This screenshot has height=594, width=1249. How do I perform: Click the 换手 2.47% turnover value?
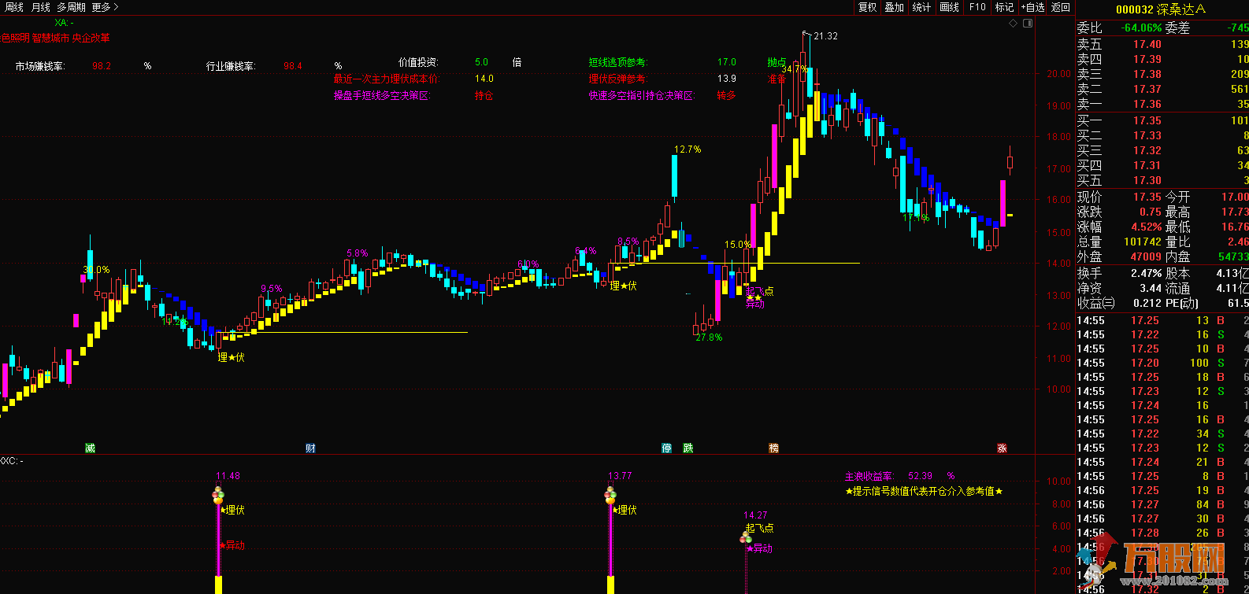coord(1147,273)
